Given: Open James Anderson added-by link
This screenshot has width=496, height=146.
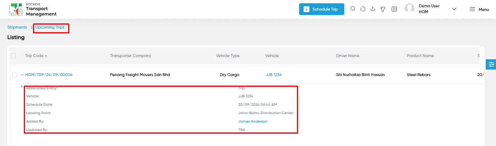Looking at the screenshot, I should click(253, 121).
